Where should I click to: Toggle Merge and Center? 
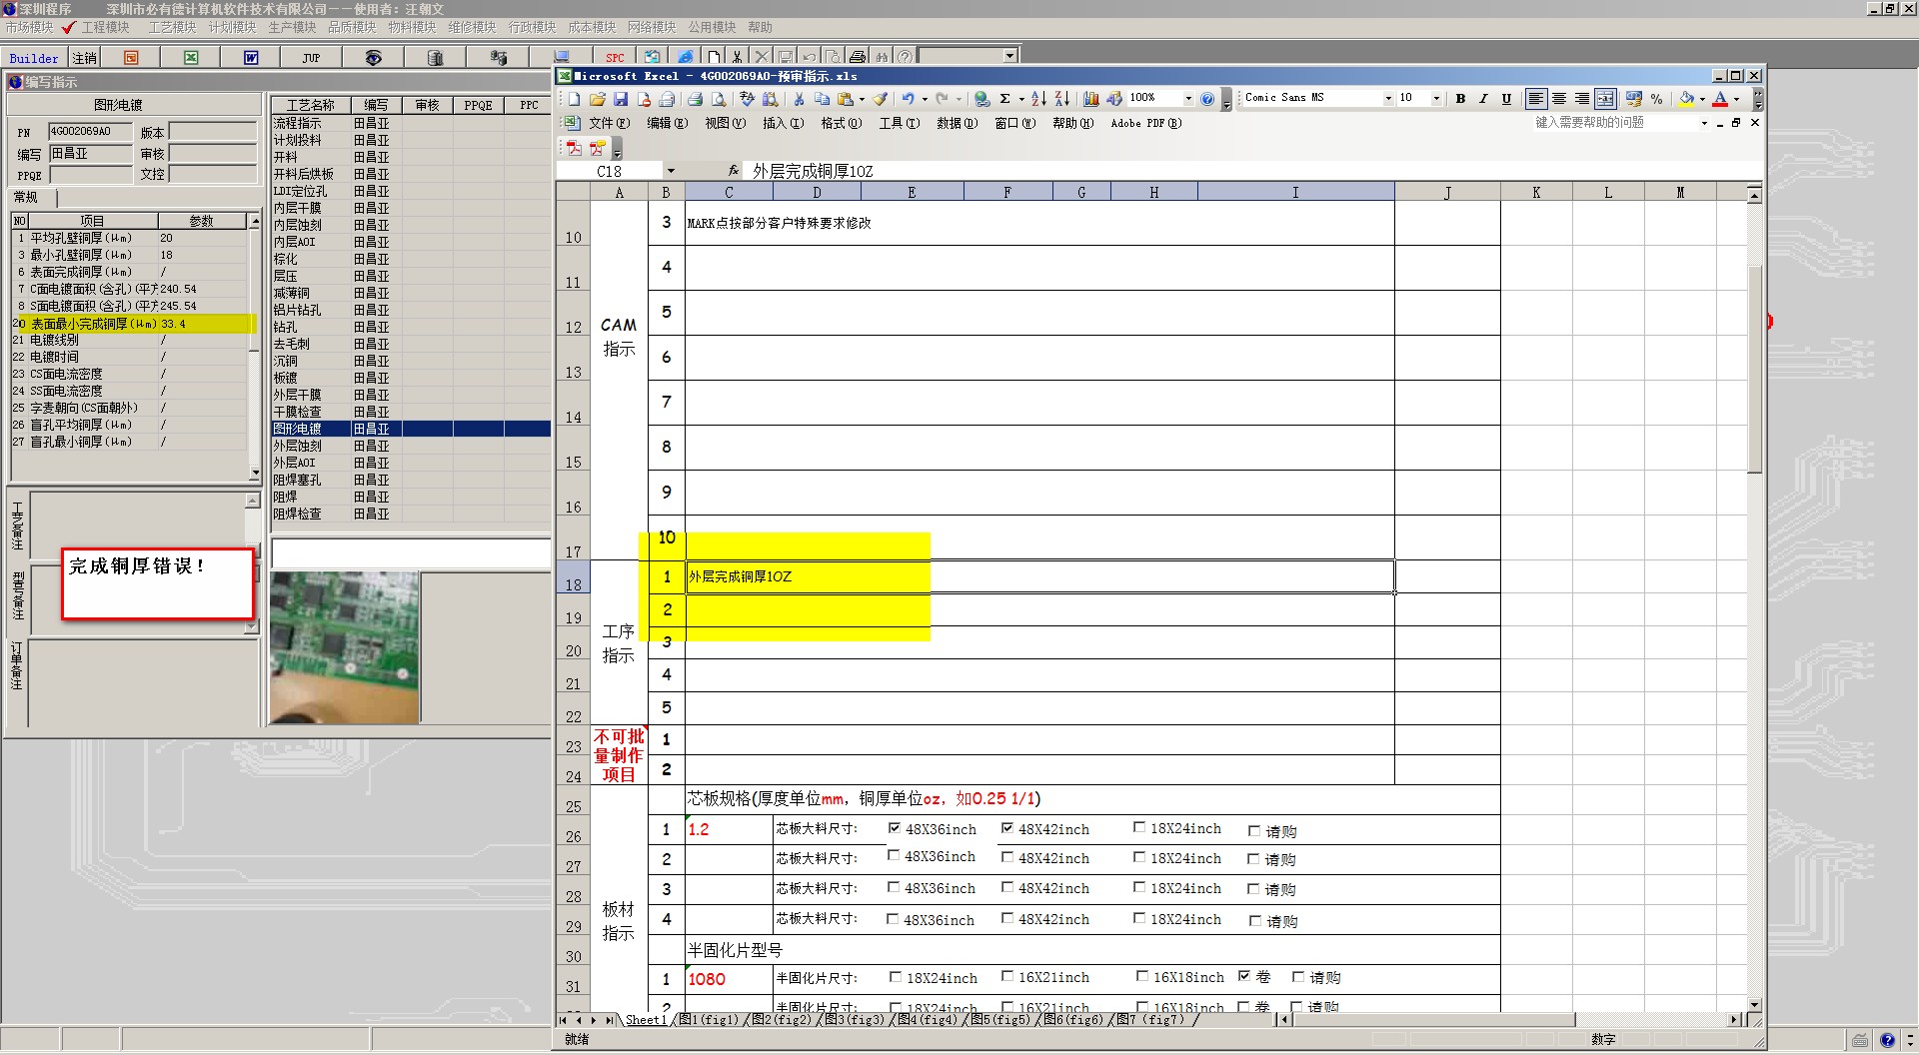tap(1605, 98)
